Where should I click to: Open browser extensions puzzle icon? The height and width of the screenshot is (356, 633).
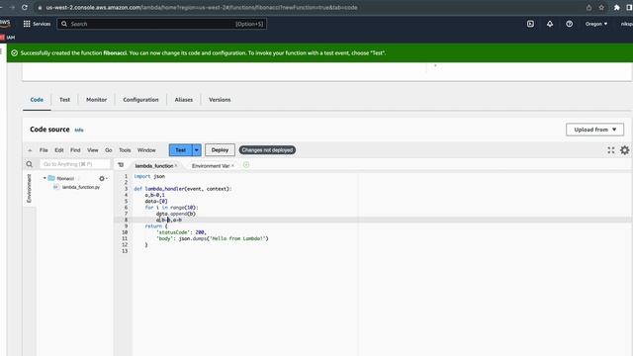pos(617,7)
